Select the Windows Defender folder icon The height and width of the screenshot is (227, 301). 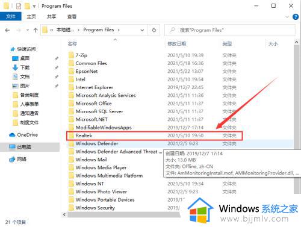pos(71,143)
